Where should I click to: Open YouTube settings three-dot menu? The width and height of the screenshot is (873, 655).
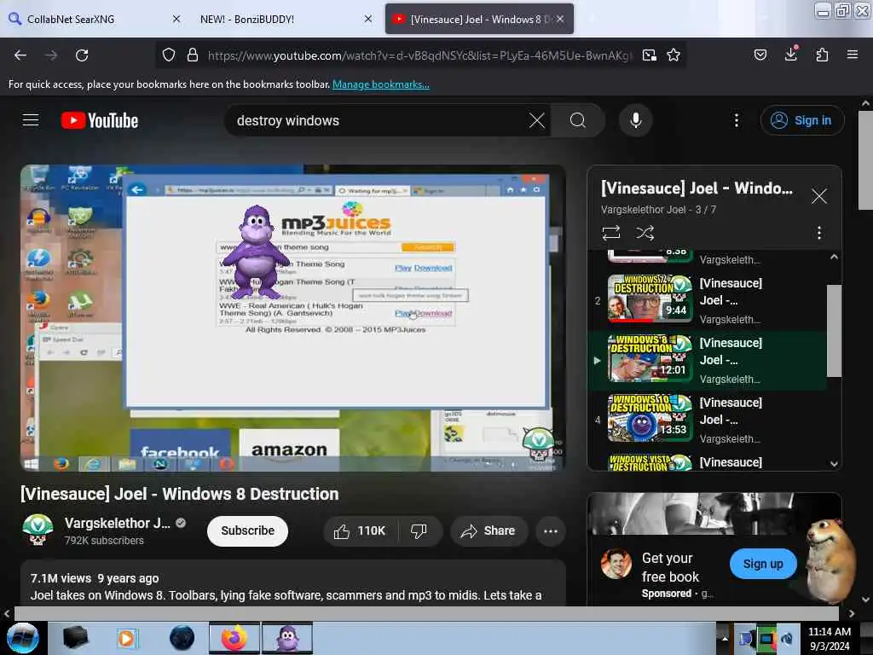point(736,120)
